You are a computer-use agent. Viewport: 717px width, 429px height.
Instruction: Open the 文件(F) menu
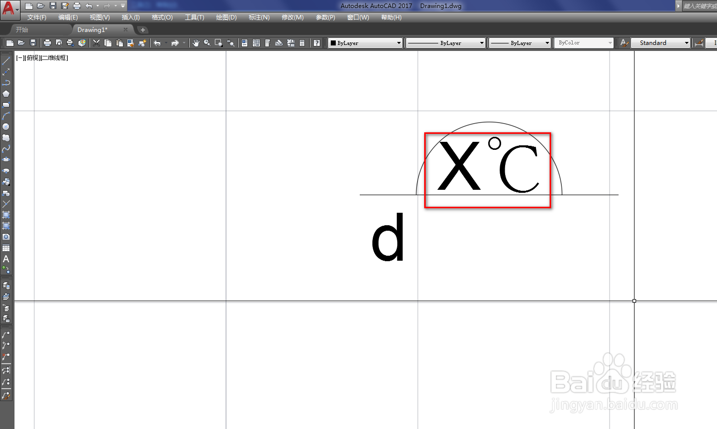[x=37, y=17]
